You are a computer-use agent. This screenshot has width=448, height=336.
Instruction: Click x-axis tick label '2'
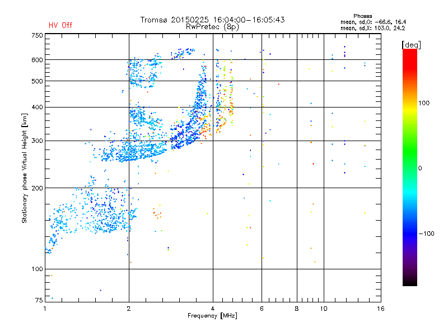click(x=129, y=309)
